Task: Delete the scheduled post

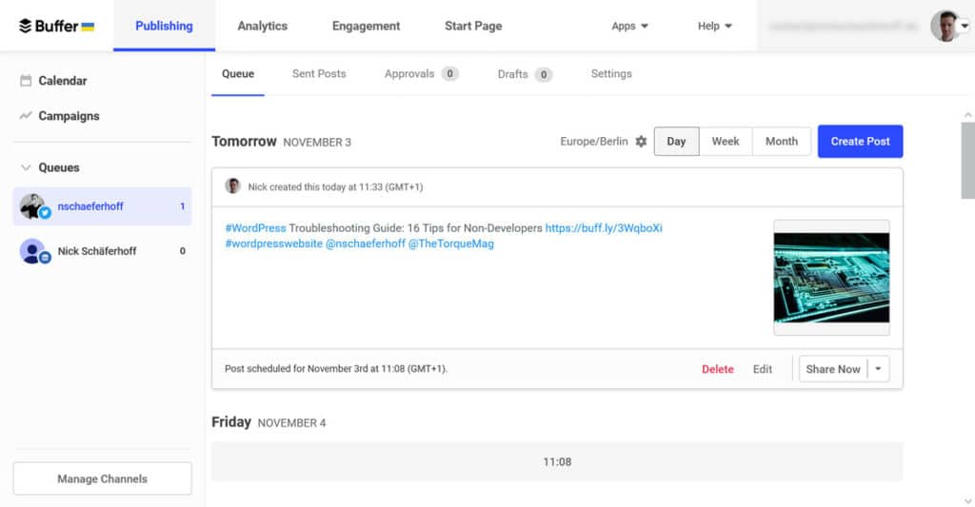Action: (x=718, y=369)
